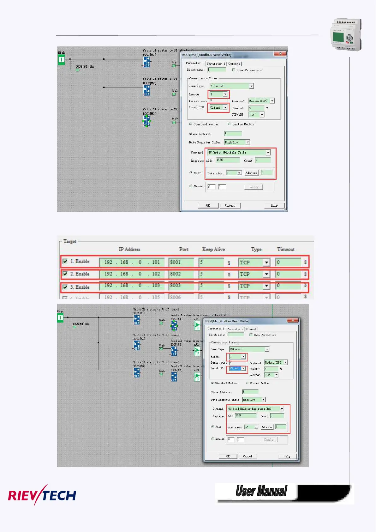Select the B006[M6] Modbus read block

tap(174, 377)
